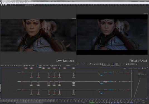Click the chat bubble icon beside the Spline tab
Viewport: 149px width, 104px height.
click(145, 68)
